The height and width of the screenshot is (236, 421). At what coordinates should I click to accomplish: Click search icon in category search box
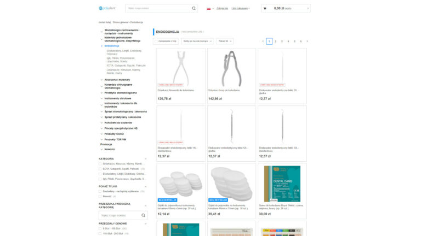[x=143, y=215]
